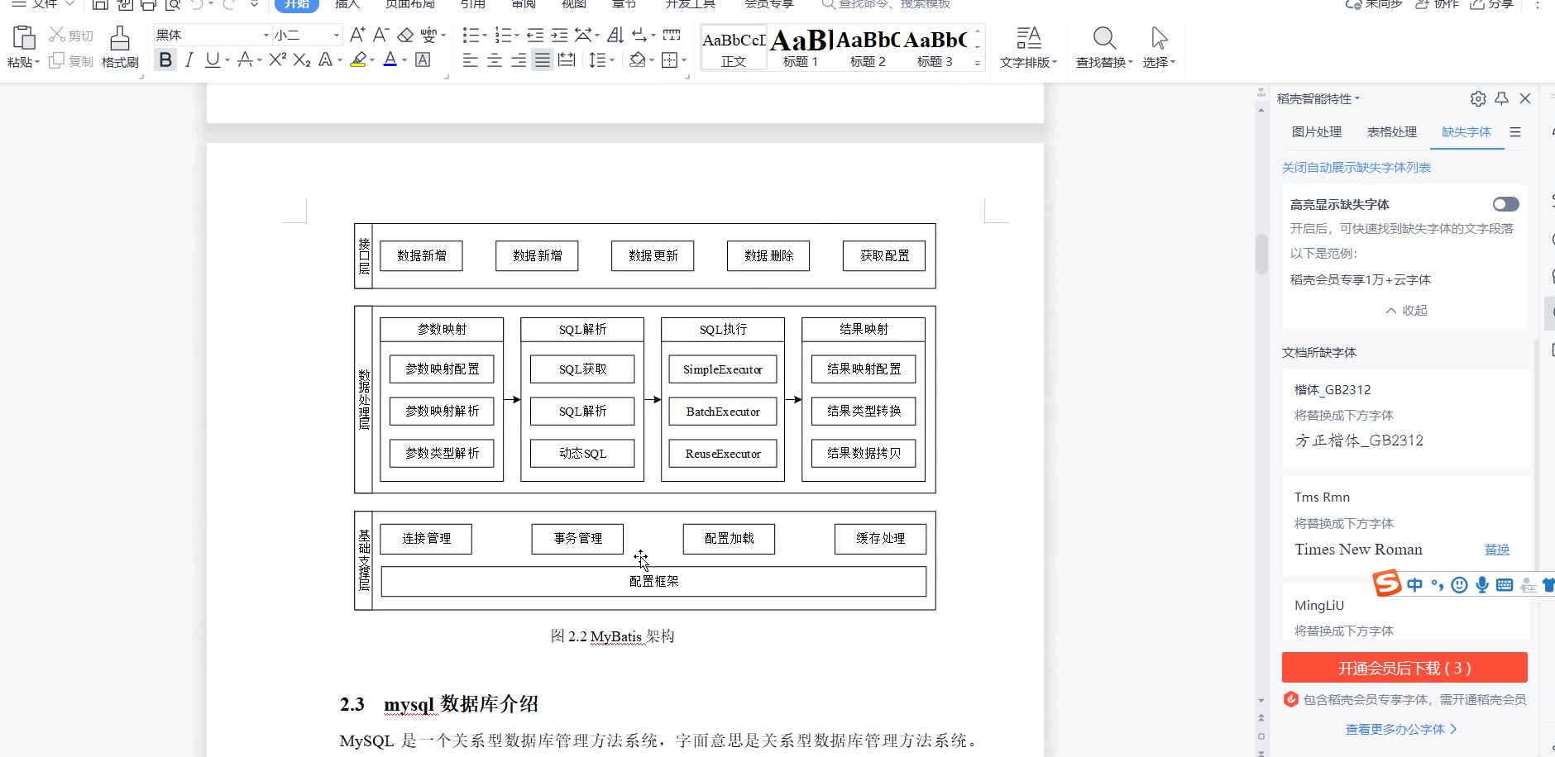
Task: Increase paragraph indent
Action: pos(560,35)
